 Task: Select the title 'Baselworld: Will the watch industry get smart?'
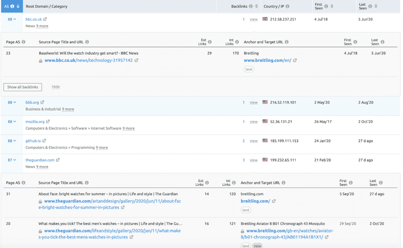(x=79, y=53)
